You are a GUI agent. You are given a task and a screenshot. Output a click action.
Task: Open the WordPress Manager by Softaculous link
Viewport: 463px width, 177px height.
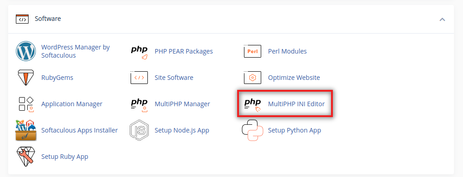[76, 51]
